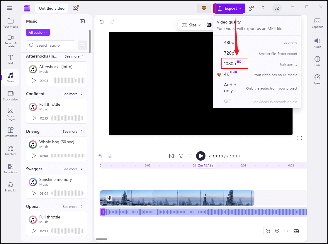
Task: Play the Aftershocks intro track preview
Action: click(33, 80)
